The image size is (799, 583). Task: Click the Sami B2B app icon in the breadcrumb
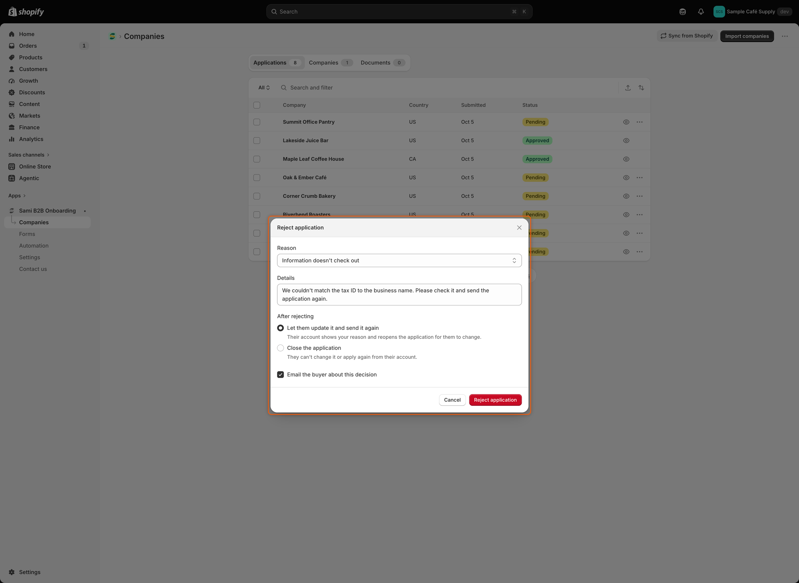pyautogui.click(x=113, y=36)
